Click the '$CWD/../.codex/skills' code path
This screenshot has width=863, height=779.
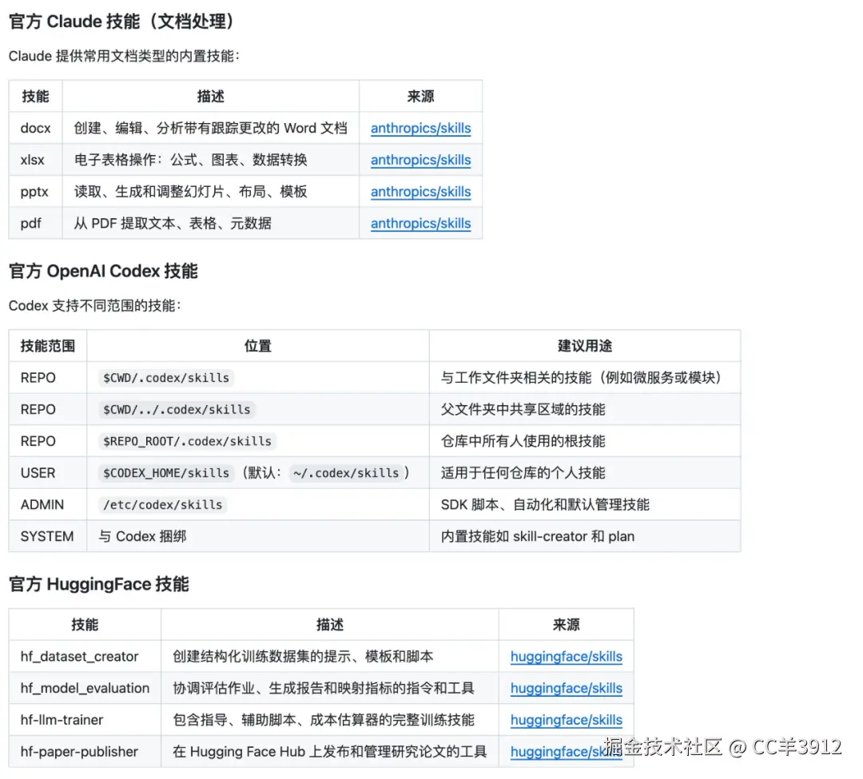pos(176,410)
